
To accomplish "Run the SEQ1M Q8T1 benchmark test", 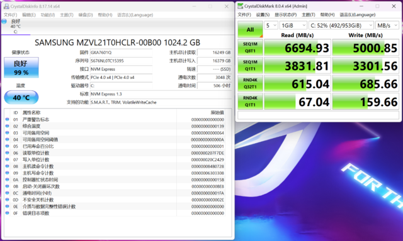I will pos(250,47).
